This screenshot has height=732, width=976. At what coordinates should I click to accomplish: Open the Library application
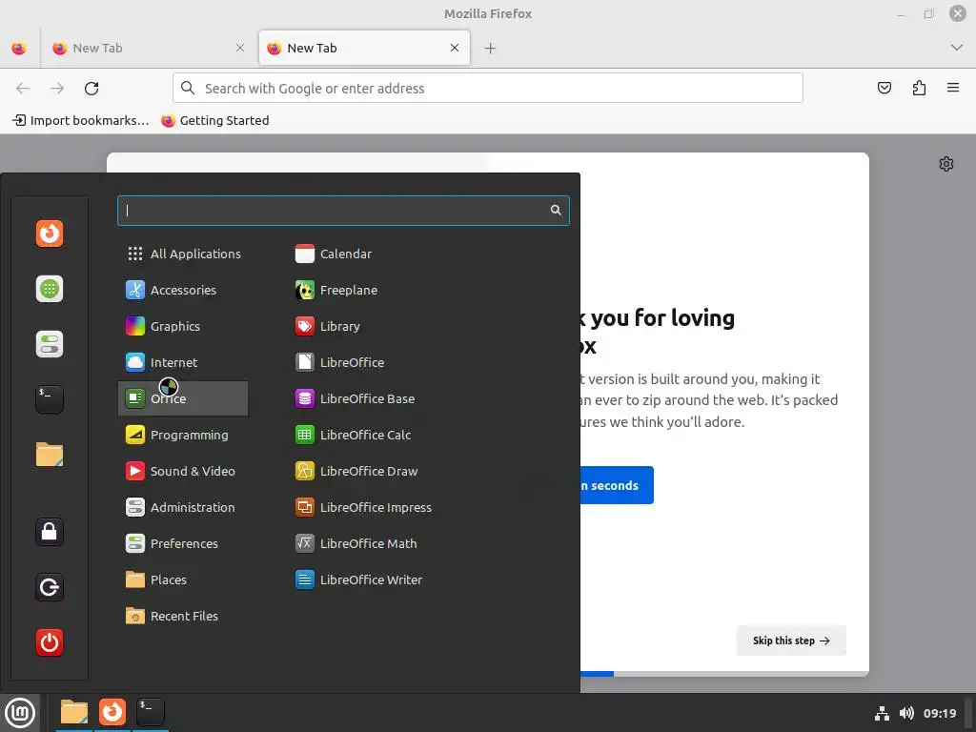click(x=328, y=326)
